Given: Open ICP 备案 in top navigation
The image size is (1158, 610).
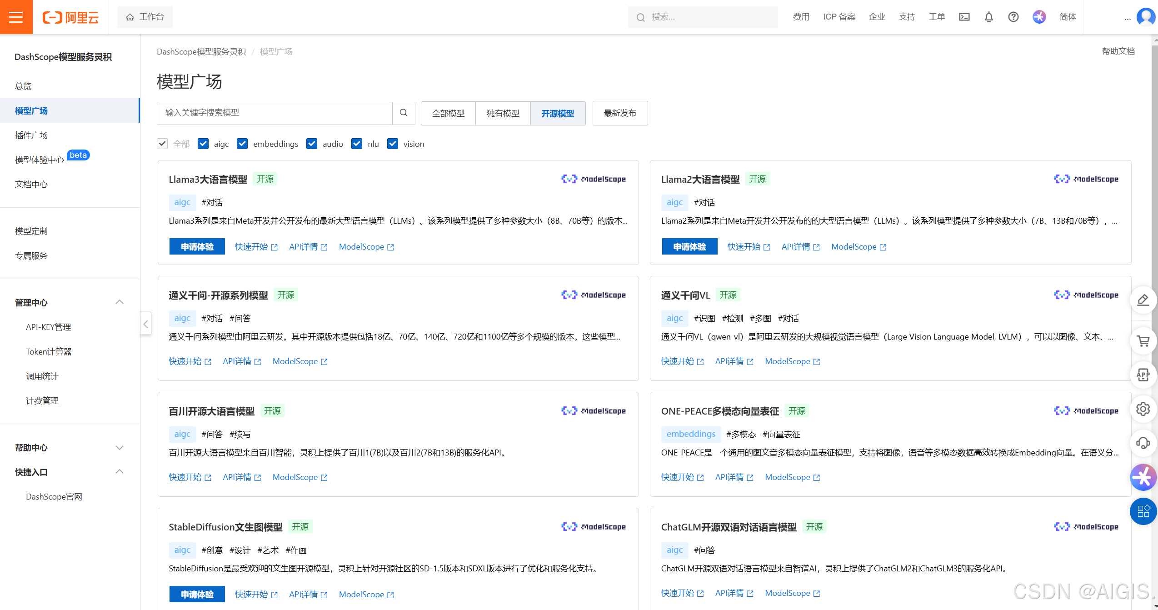Looking at the screenshot, I should click(x=839, y=17).
